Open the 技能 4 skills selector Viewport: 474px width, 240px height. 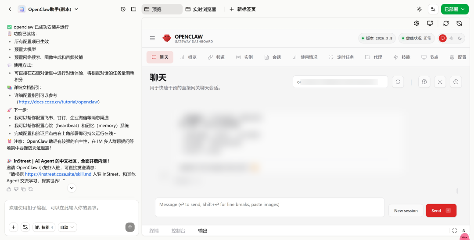tap(44, 227)
